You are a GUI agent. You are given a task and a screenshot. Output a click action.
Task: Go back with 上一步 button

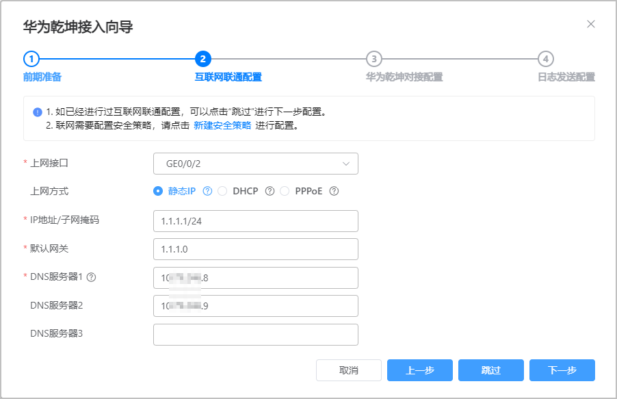(420, 370)
